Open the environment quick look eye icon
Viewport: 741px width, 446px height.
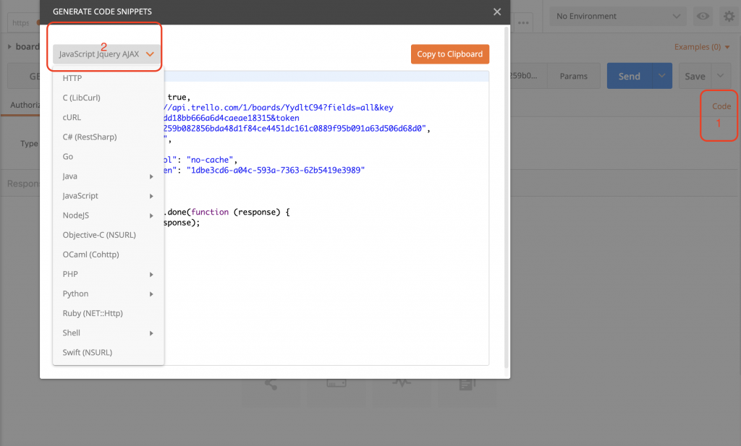pos(701,17)
